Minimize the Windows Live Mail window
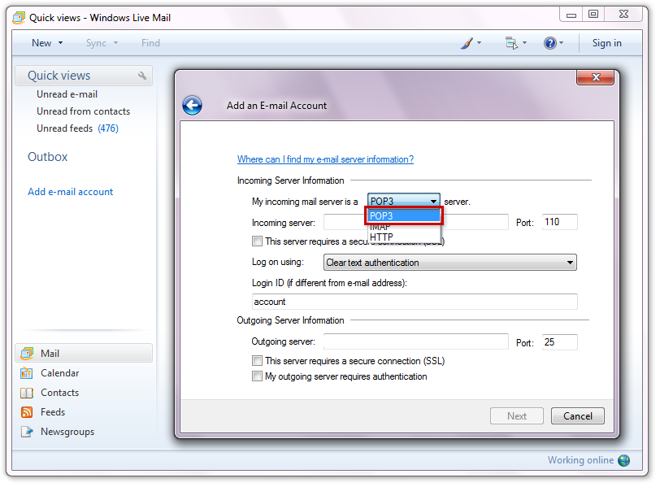The image size is (660, 487). [x=571, y=15]
